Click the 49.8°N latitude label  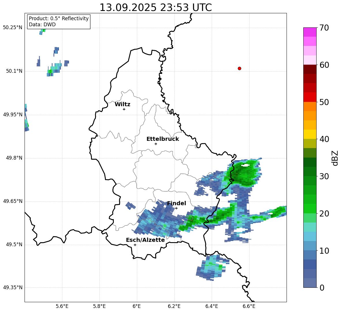(14, 158)
